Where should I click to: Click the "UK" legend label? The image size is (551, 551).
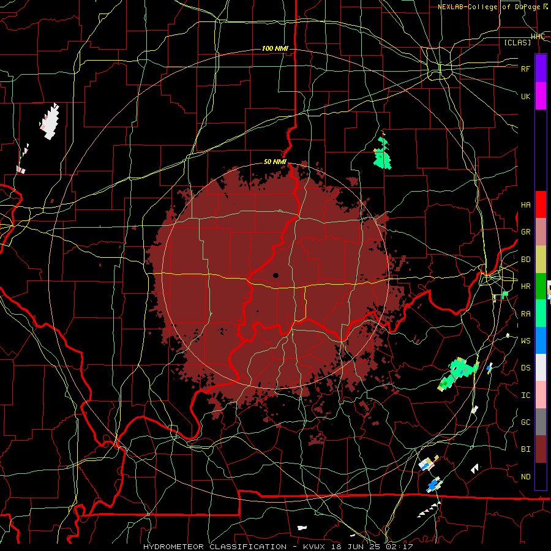(525, 96)
